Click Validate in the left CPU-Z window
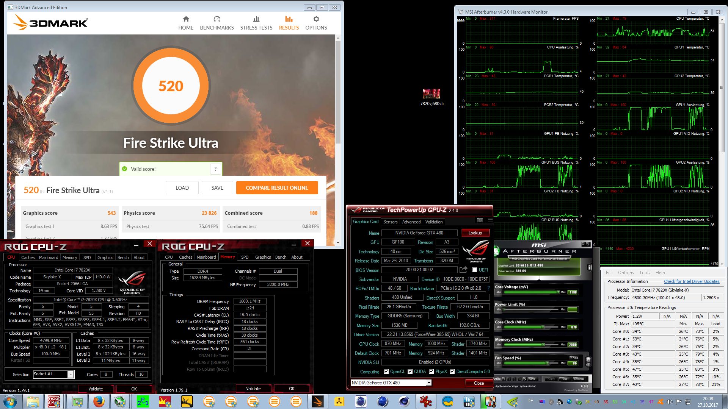The width and height of the screenshot is (728, 409). [96, 389]
